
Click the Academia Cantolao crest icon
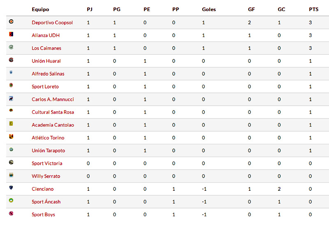tap(11, 124)
